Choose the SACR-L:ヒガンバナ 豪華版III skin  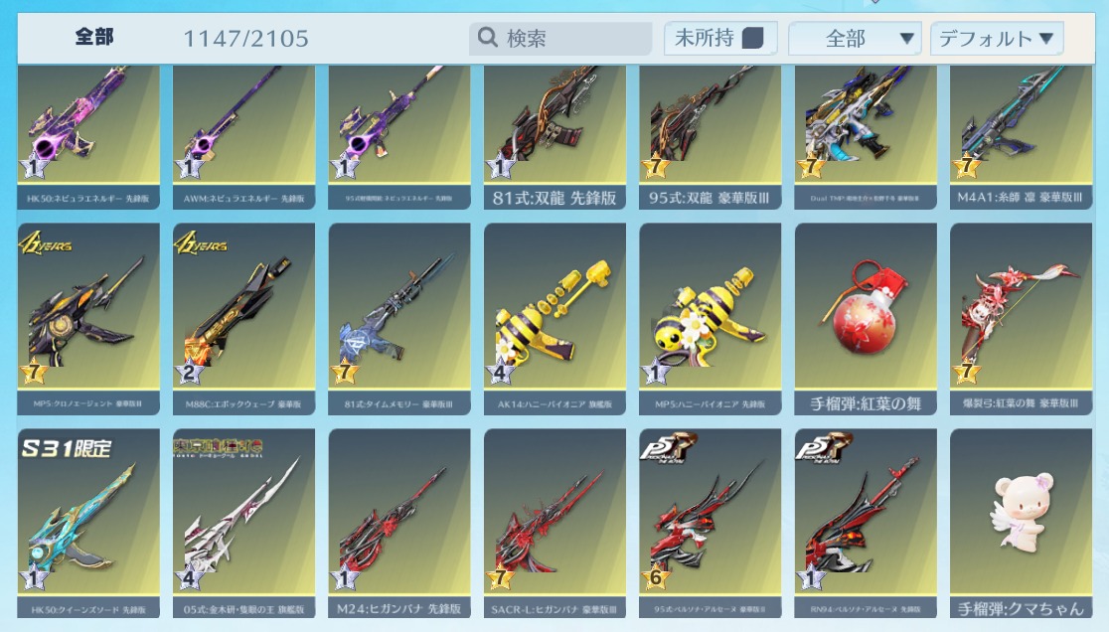point(554,523)
